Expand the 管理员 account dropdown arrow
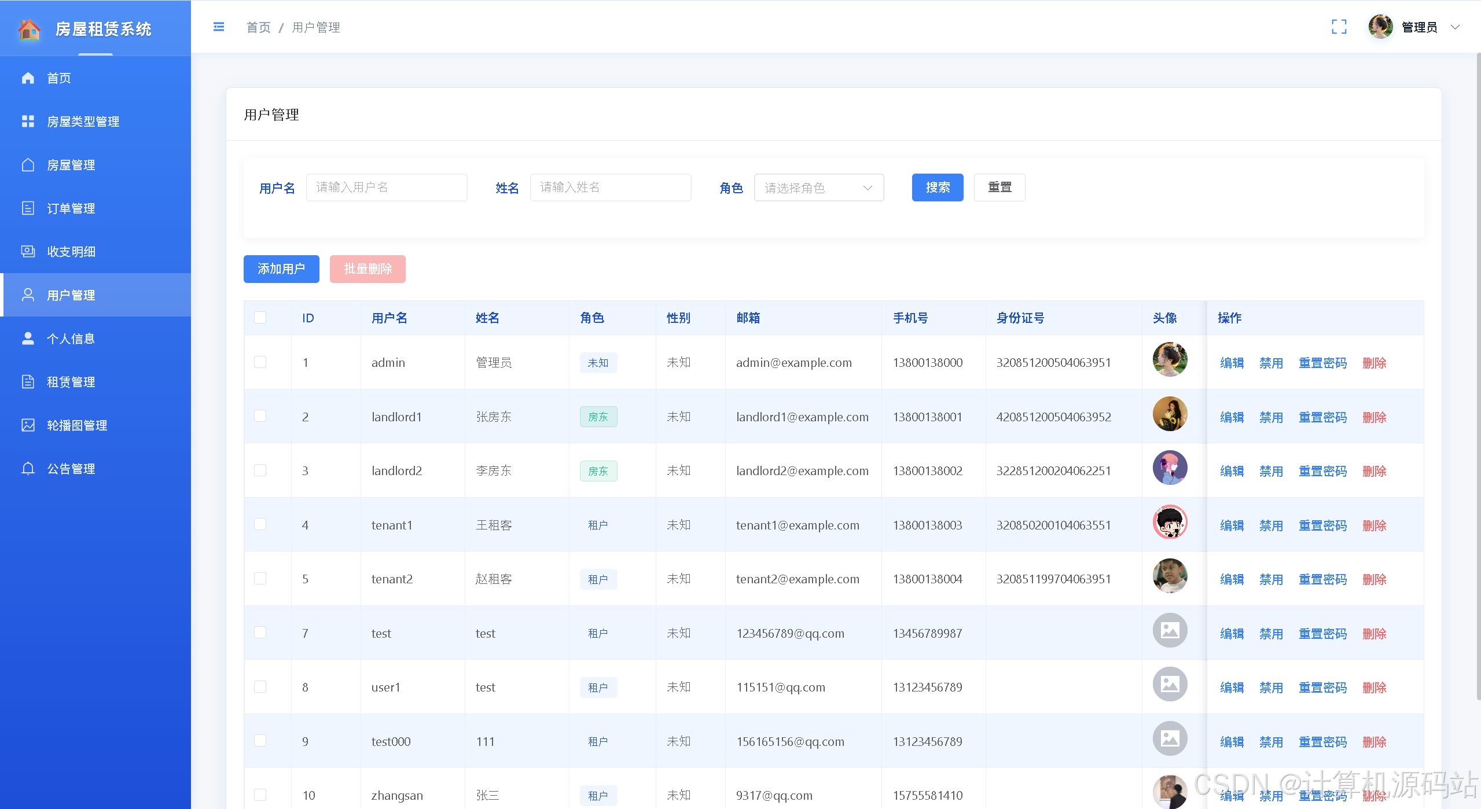Screen dimensions: 1481x809 tap(1455, 27)
